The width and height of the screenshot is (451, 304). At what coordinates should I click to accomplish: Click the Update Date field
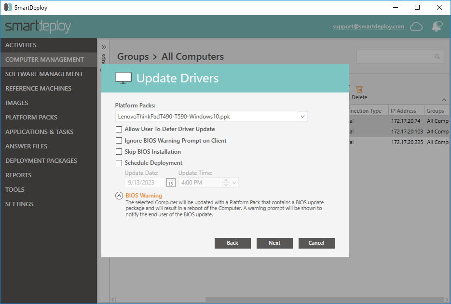pos(145,183)
